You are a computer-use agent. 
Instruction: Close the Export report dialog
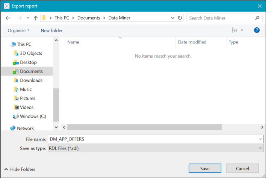[260, 6]
